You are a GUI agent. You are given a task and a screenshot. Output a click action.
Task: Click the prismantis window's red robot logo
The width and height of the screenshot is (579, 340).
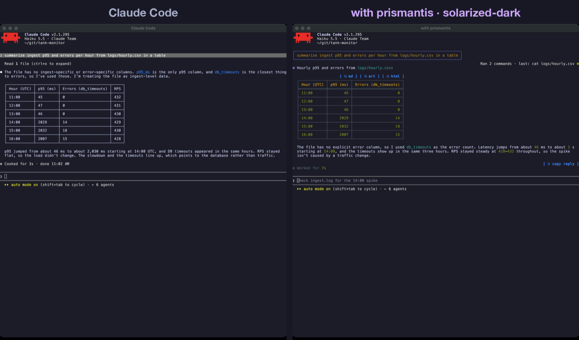click(303, 38)
